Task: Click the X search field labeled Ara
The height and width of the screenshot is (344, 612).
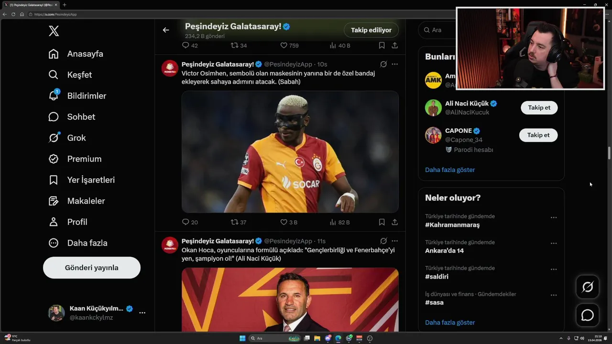Action: (437, 30)
